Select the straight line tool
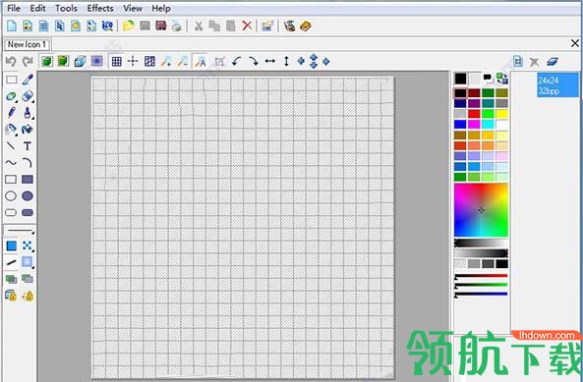This screenshot has width=583, height=382. coord(11,146)
